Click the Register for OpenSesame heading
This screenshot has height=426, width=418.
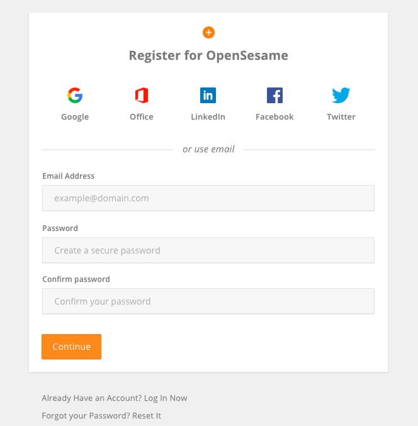[x=208, y=56]
